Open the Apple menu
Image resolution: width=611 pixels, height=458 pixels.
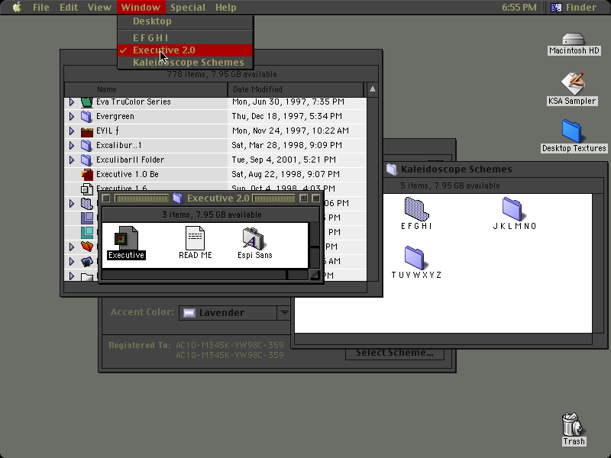(17, 7)
